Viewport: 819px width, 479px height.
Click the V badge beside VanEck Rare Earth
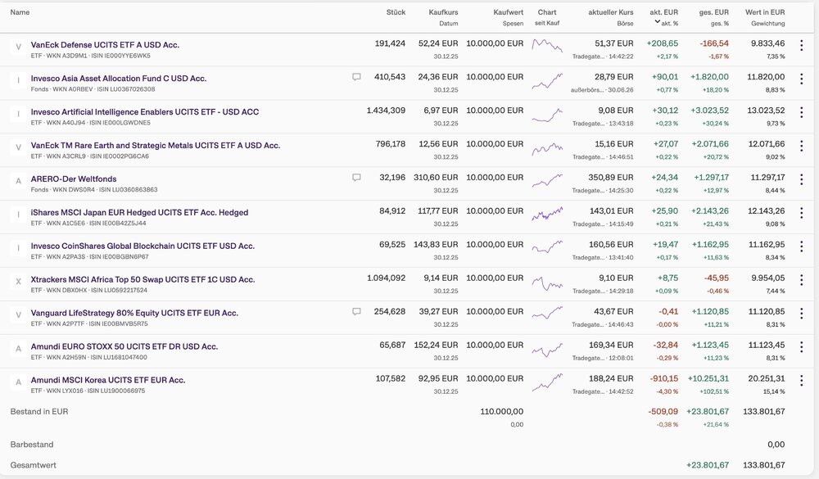tap(18, 147)
